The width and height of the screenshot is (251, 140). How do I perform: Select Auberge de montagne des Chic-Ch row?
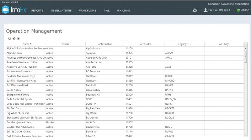click(x=125, y=58)
